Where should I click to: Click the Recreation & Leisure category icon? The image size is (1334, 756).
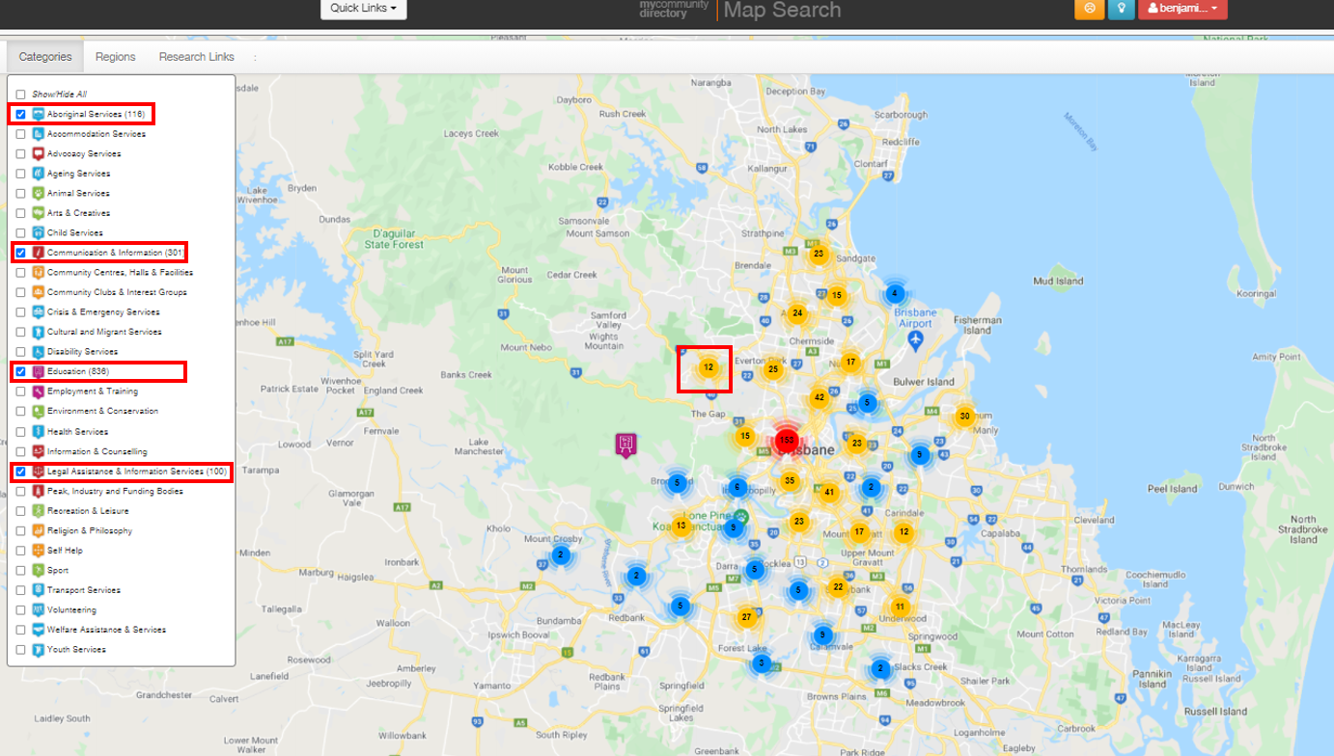coord(39,511)
